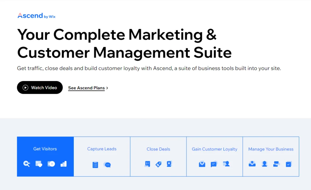Click the checkmark tasks icon

(x=289, y=164)
